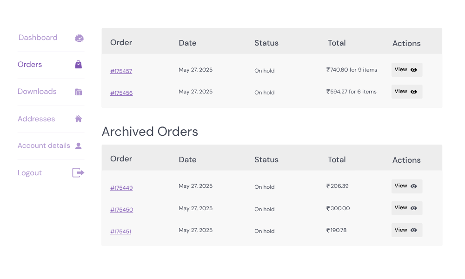Screen dimensions: 465x279
Task: Open order link #175457
Action: click(x=121, y=71)
